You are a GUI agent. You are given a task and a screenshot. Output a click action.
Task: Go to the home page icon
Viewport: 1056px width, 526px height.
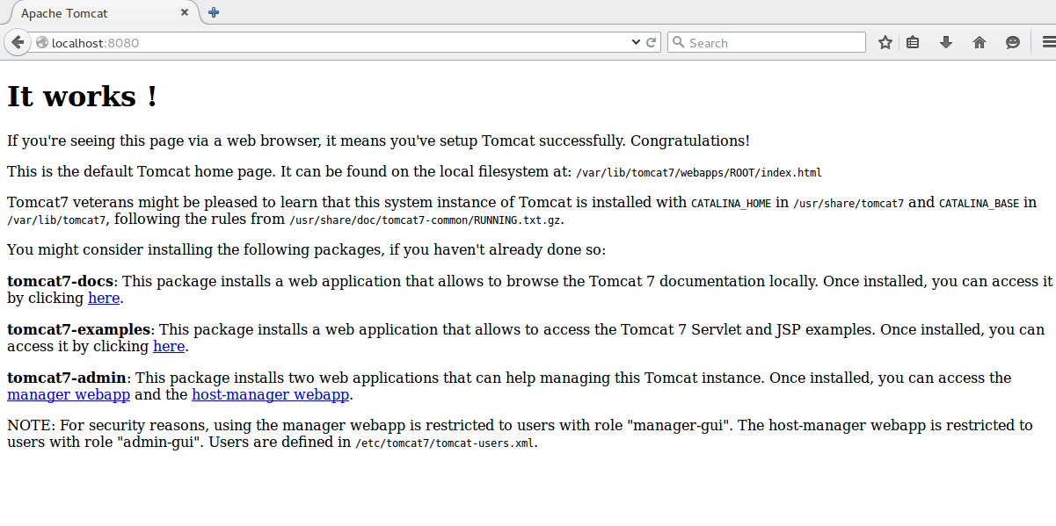[x=980, y=42]
